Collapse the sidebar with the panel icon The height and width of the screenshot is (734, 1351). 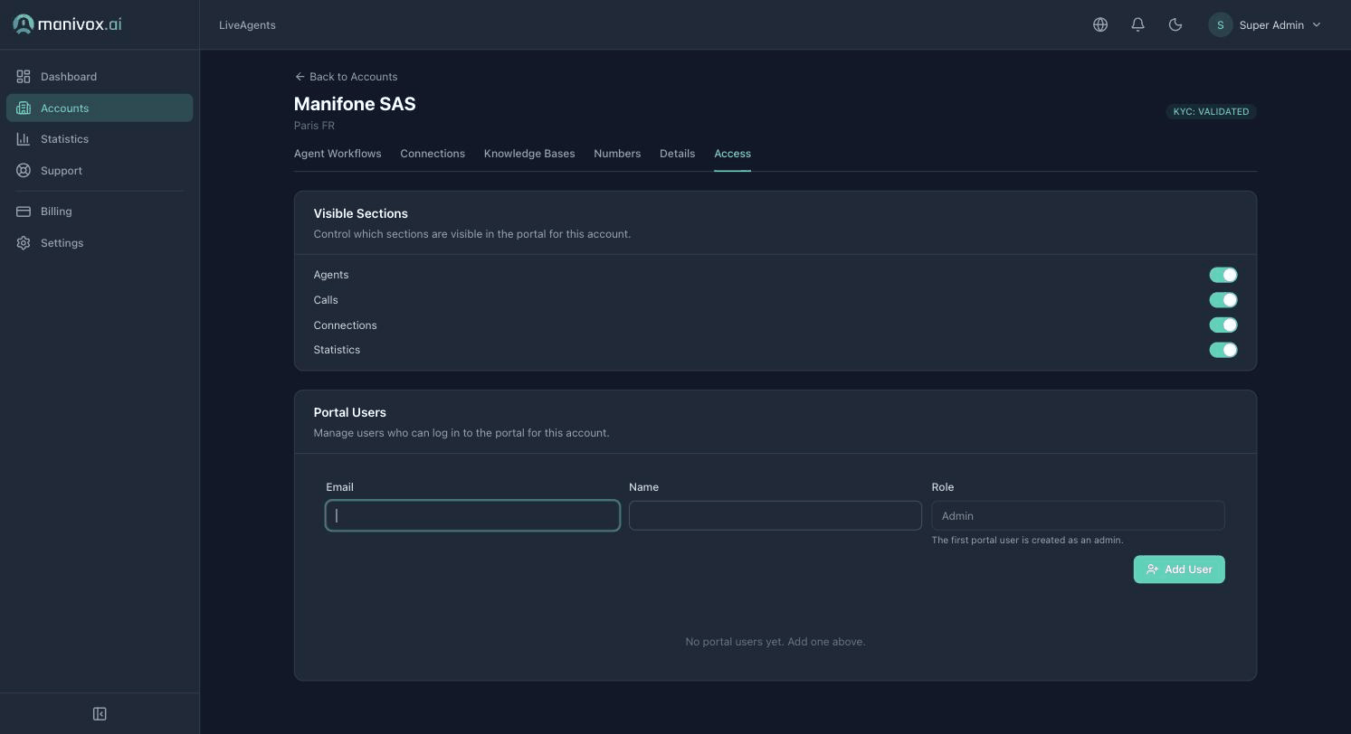click(100, 714)
